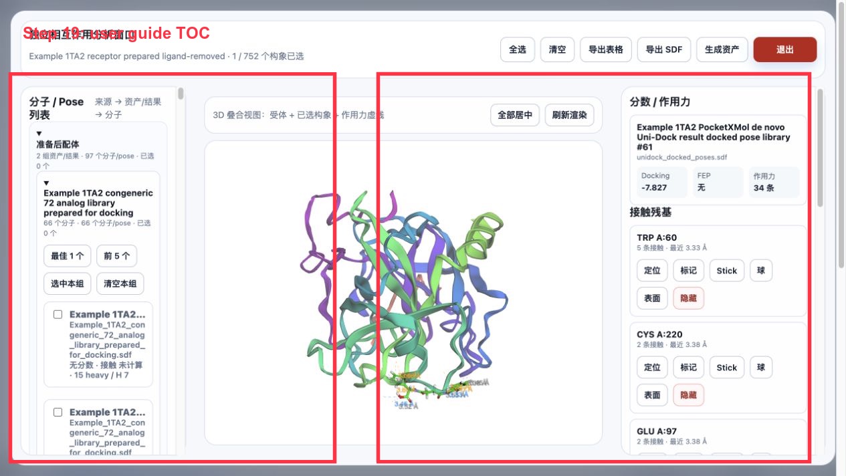Collapse the Example 1TA2 congeneric library triangle
846x476 pixels.
pos(47,183)
